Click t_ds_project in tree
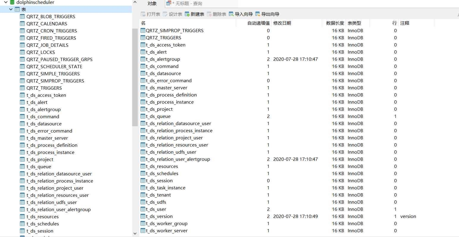Viewport: 459px width, 237px height. click(x=40, y=159)
